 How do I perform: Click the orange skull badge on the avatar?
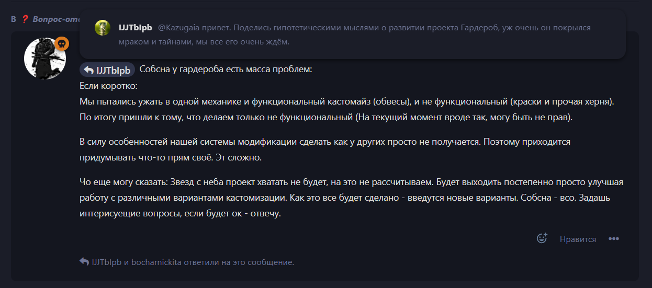[62, 43]
